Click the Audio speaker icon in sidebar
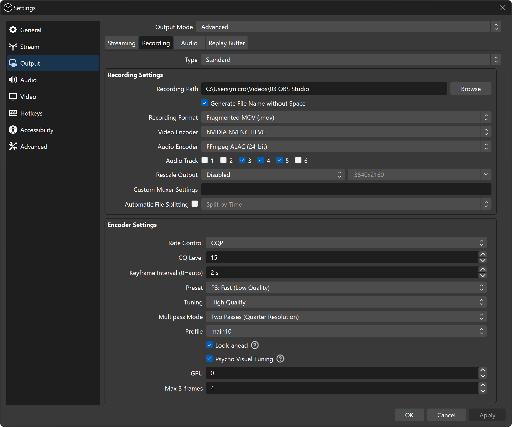The height and width of the screenshot is (427, 512). click(13, 80)
